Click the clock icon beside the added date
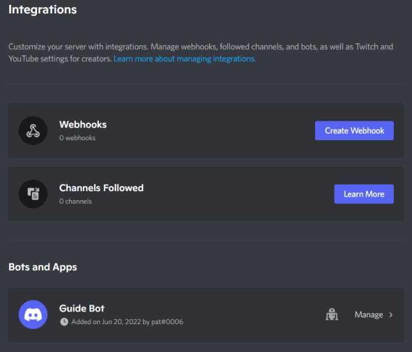The image size is (412, 352). 64,322
